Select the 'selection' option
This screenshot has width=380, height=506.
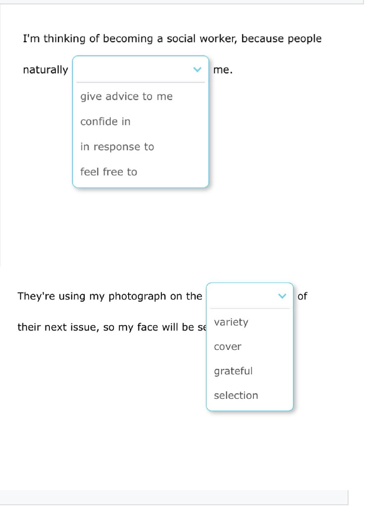(236, 395)
